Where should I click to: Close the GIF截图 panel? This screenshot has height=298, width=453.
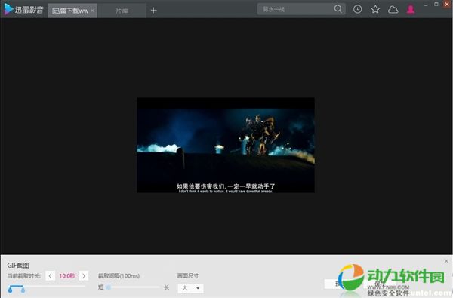[446, 261]
